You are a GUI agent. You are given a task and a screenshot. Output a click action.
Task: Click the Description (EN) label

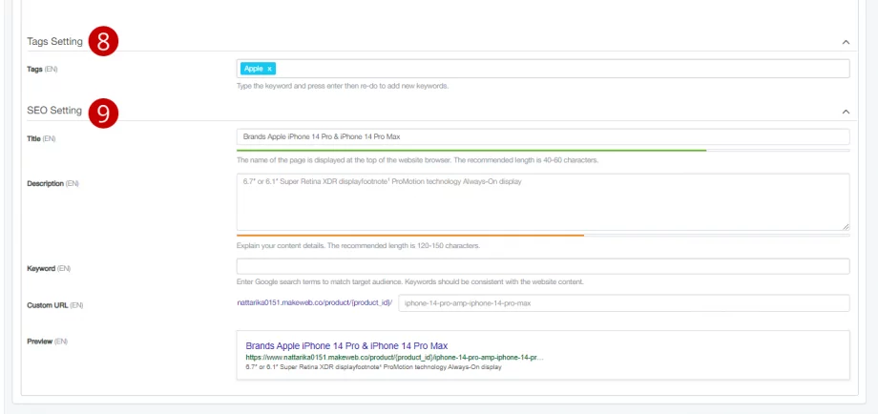52,183
